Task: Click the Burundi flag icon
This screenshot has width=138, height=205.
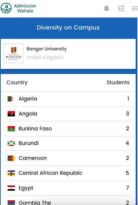Action: click(11, 143)
